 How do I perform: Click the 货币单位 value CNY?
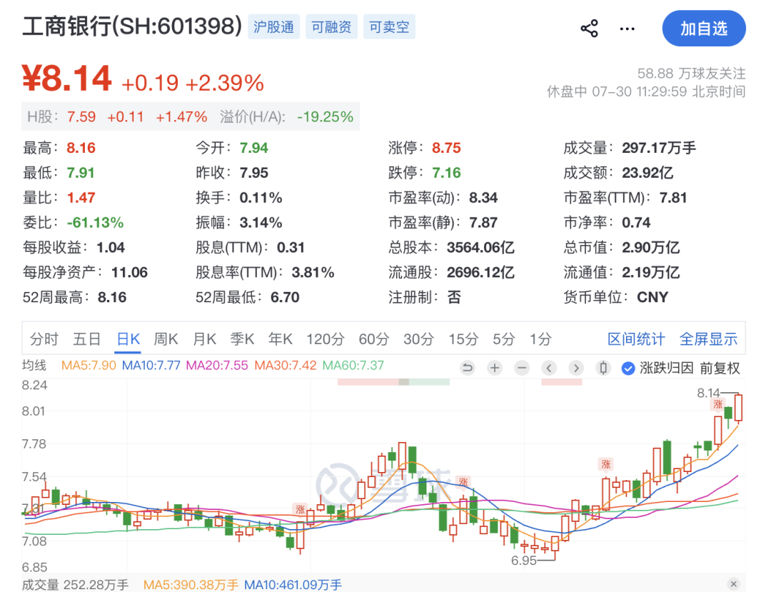(x=652, y=298)
